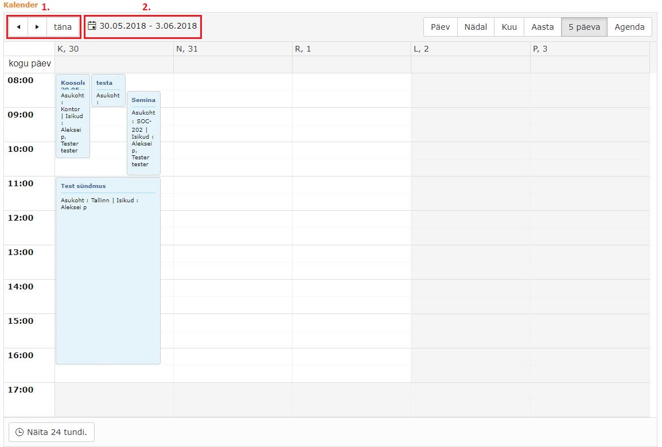Click the kogu päev cell for R, 1
This screenshot has width=662, height=447.
(351, 64)
